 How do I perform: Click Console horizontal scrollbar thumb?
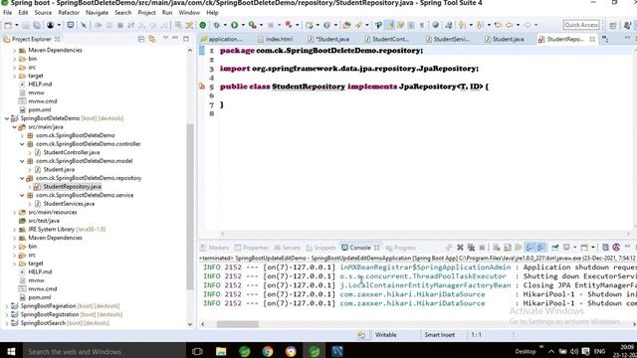(238, 324)
